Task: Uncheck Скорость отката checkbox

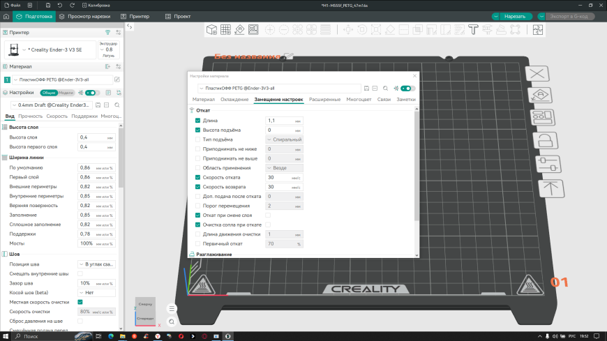Action: click(198, 177)
